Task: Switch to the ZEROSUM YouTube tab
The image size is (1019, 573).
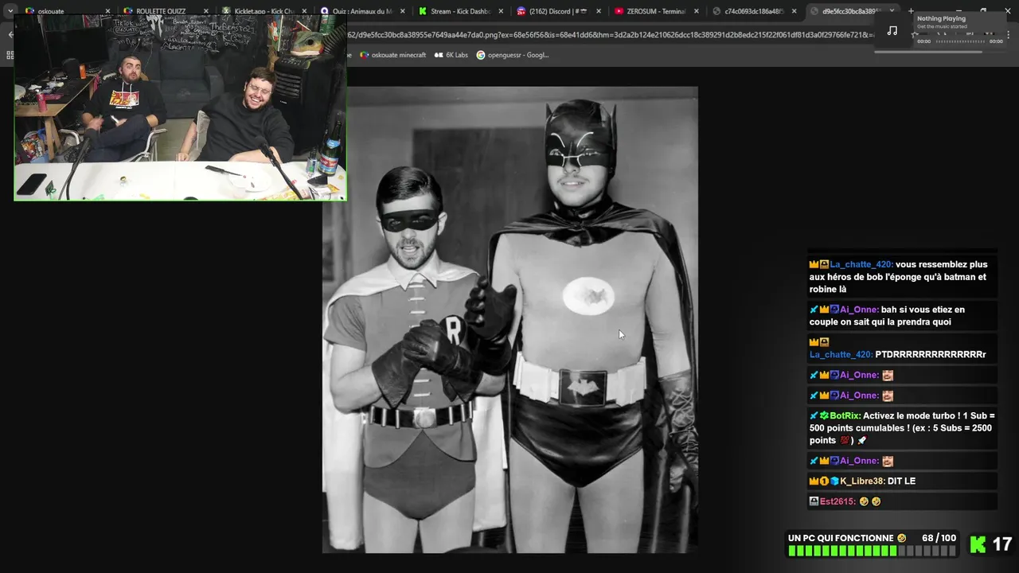Action: point(657,11)
